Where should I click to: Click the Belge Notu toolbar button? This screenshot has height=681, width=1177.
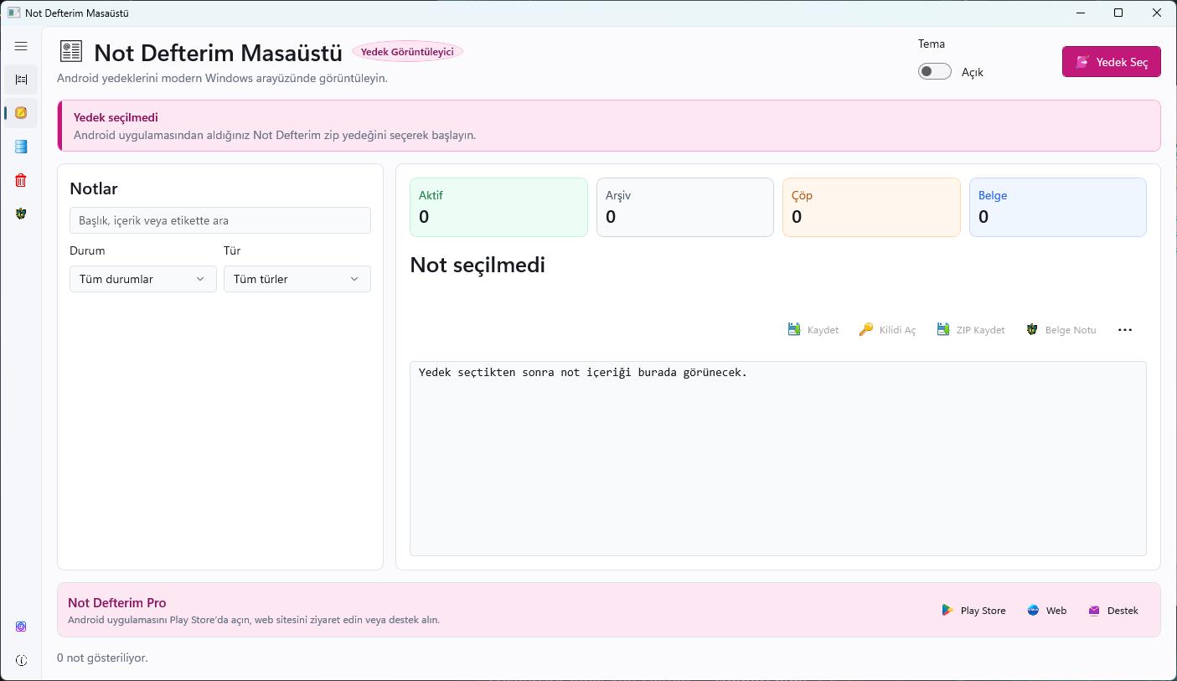(1061, 330)
